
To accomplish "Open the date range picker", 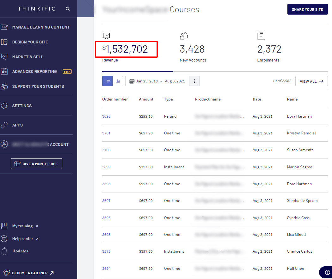I will pyautogui.click(x=157, y=81).
